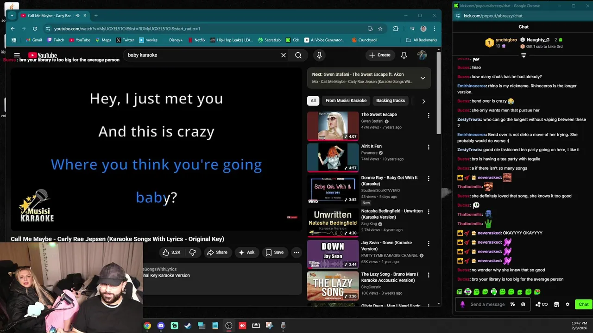
Task: Open the Kick channel points icon
Action: (x=541, y=304)
